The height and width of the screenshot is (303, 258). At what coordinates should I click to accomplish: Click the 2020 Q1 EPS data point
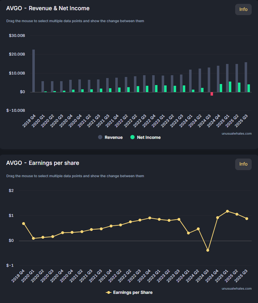(x=33, y=238)
